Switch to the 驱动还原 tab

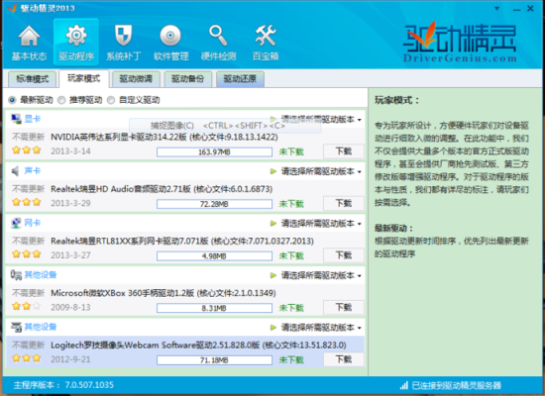tap(240, 79)
